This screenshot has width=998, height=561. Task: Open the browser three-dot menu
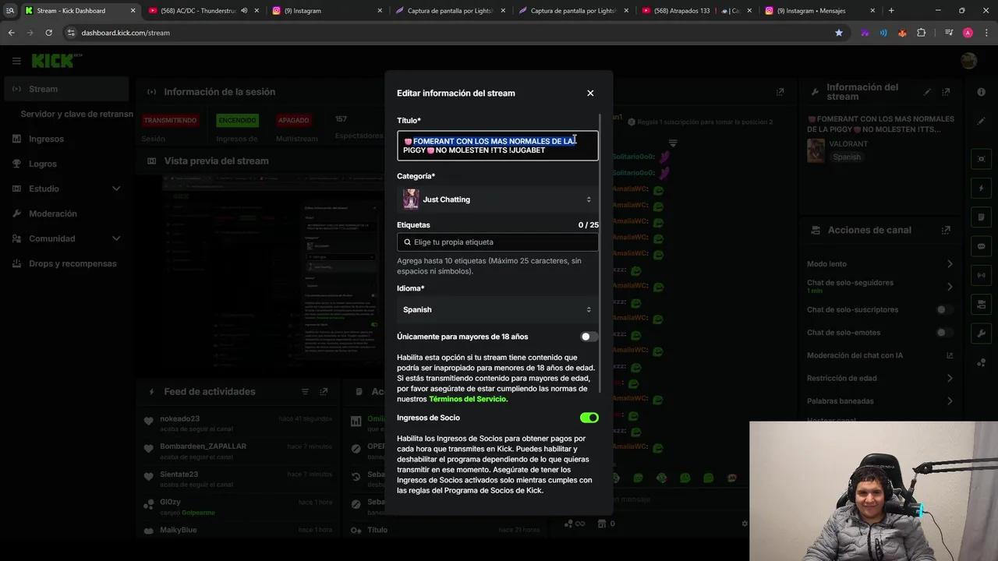[x=987, y=33]
